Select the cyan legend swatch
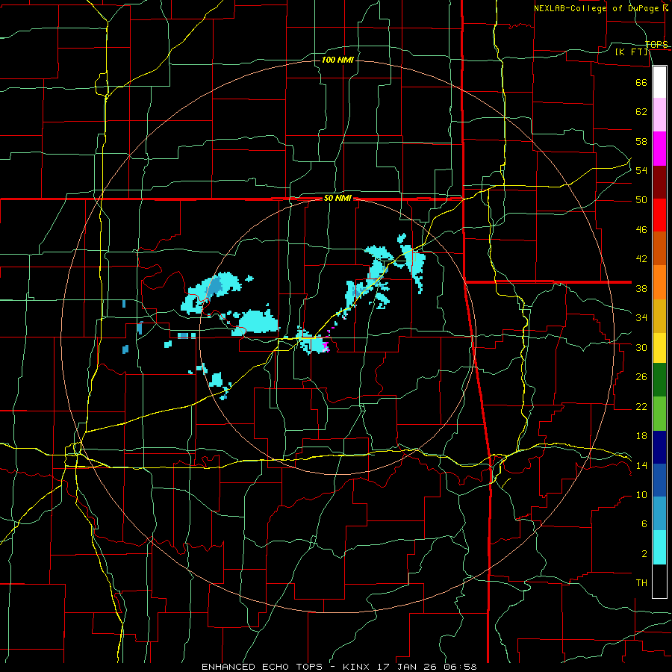Image resolution: width=672 pixels, height=672 pixels. click(659, 547)
